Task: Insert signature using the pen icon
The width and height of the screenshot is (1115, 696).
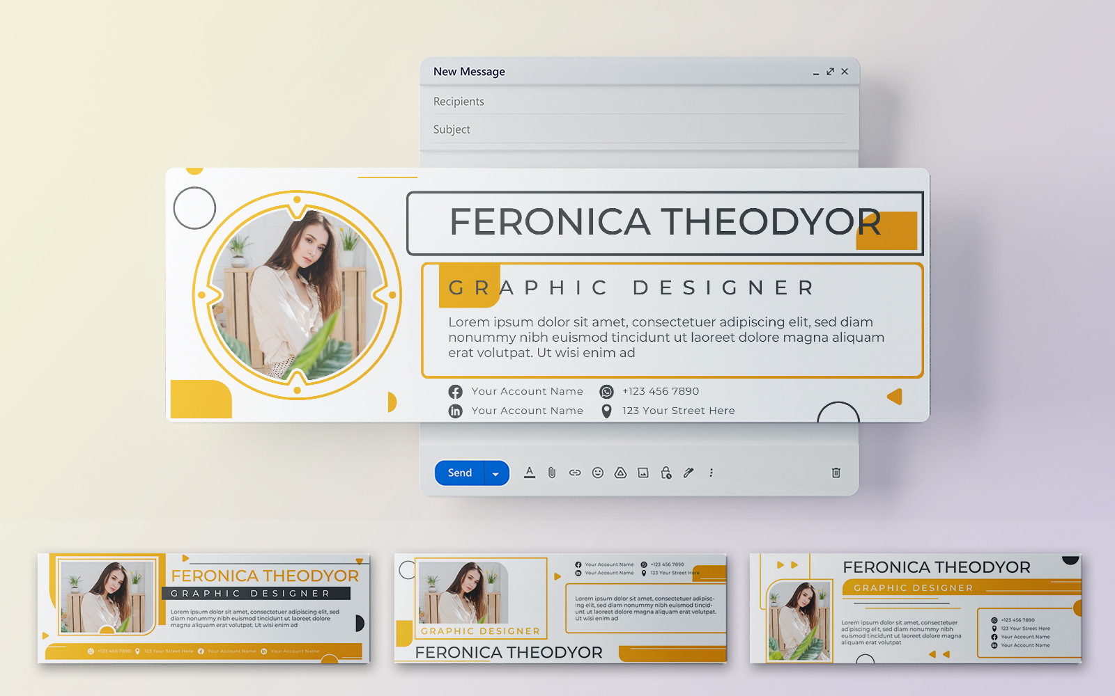Action: tap(689, 473)
